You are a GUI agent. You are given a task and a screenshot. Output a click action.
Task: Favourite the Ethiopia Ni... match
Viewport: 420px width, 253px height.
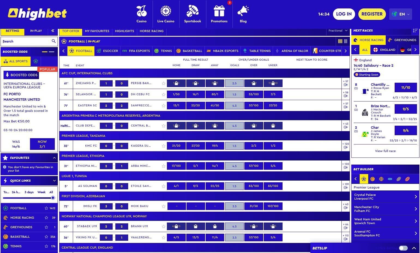(163, 166)
